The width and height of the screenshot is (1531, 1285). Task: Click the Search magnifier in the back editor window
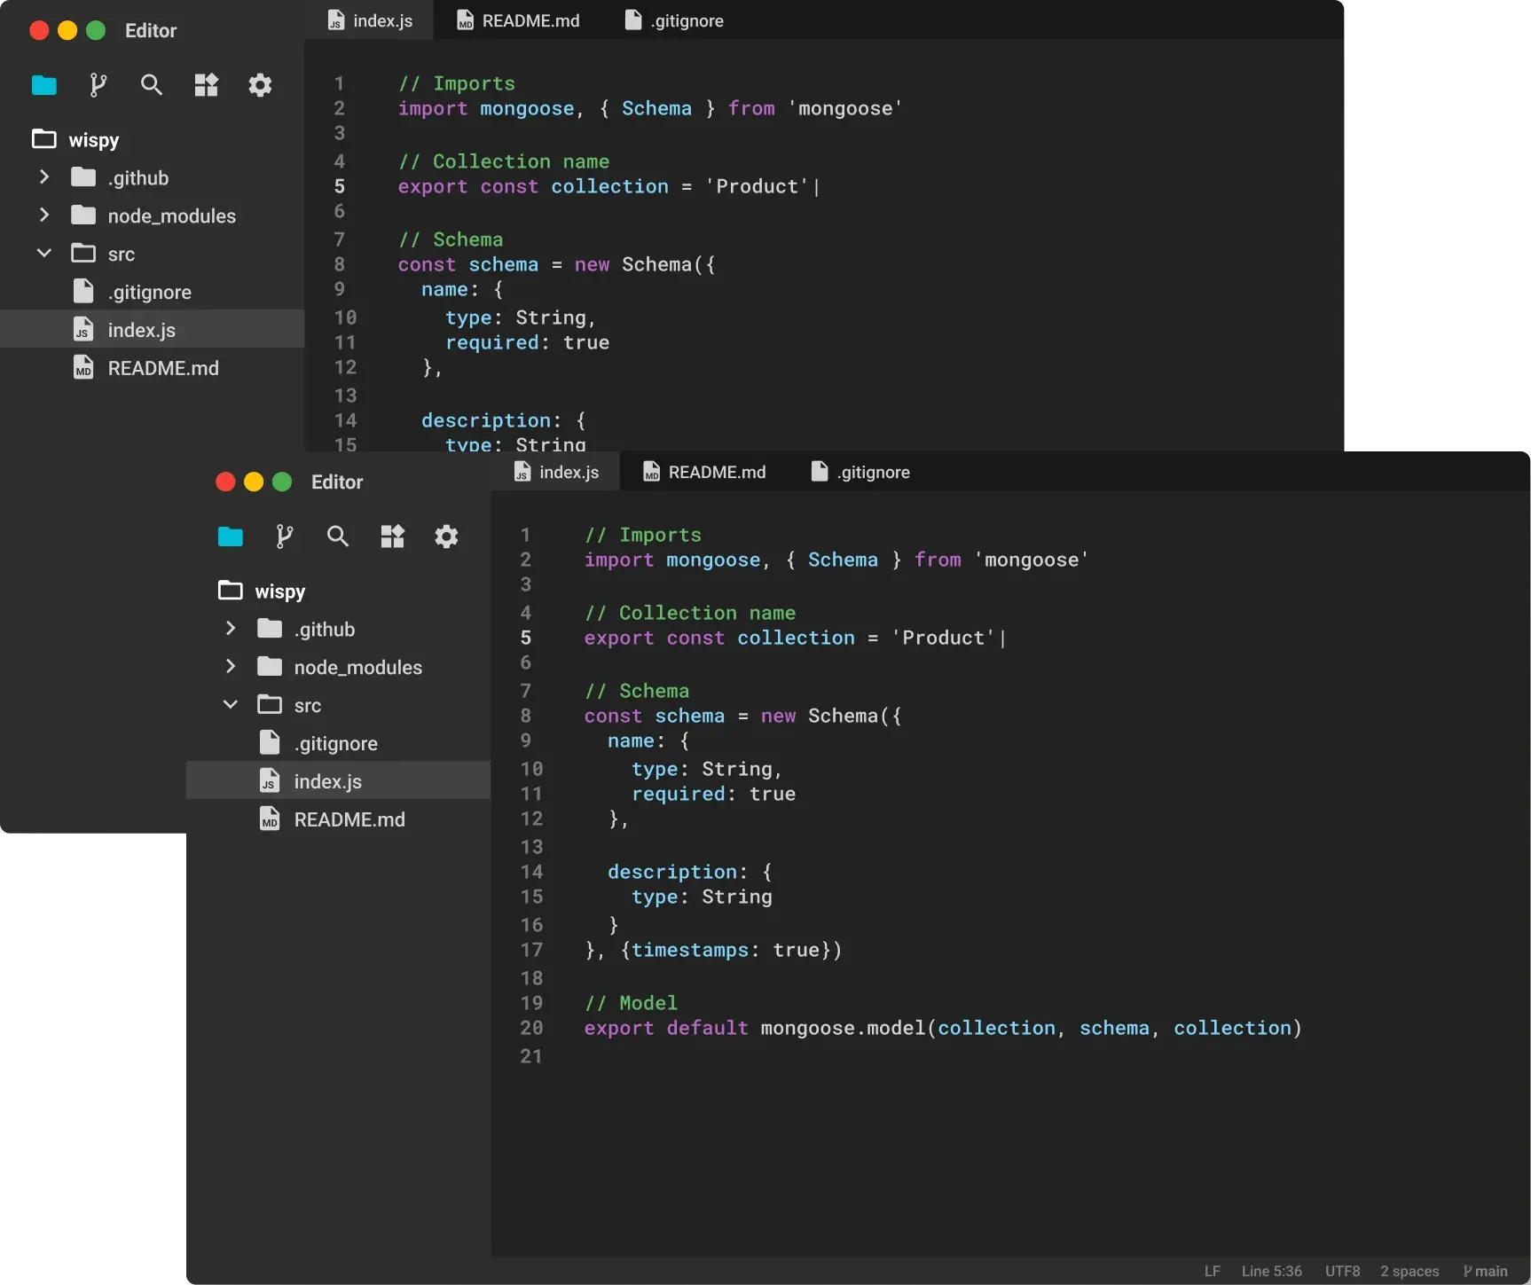pos(152,85)
